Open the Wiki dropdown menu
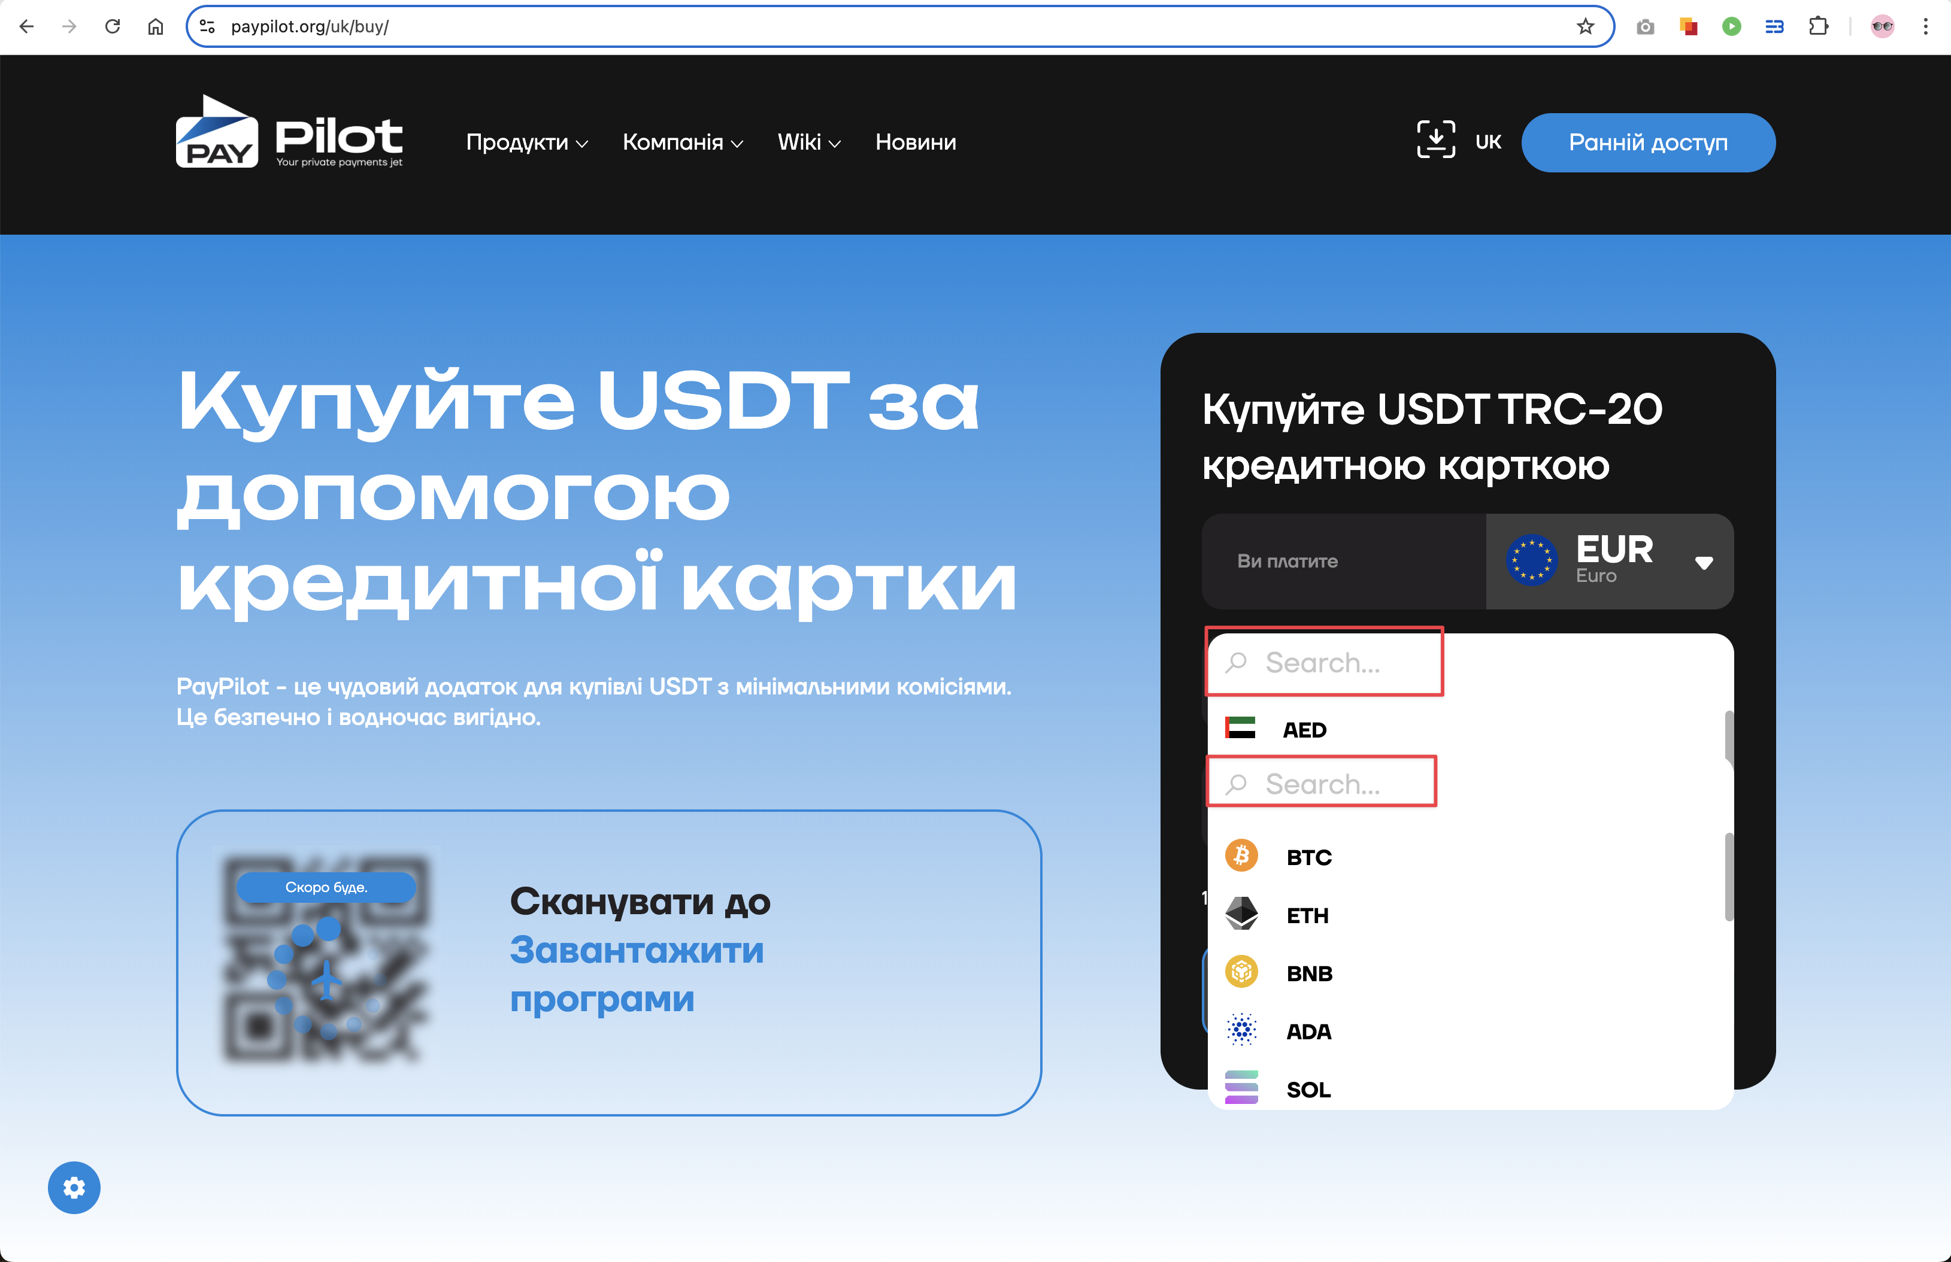The image size is (1951, 1262). tap(808, 142)
